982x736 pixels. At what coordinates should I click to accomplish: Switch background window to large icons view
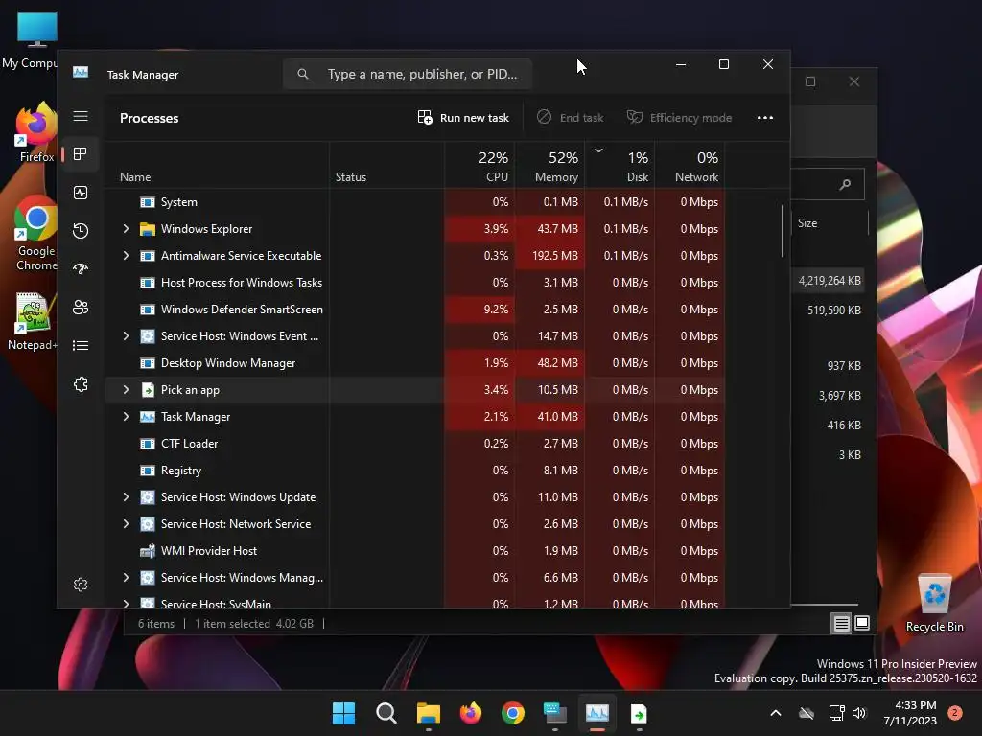[x=862, y=623]
